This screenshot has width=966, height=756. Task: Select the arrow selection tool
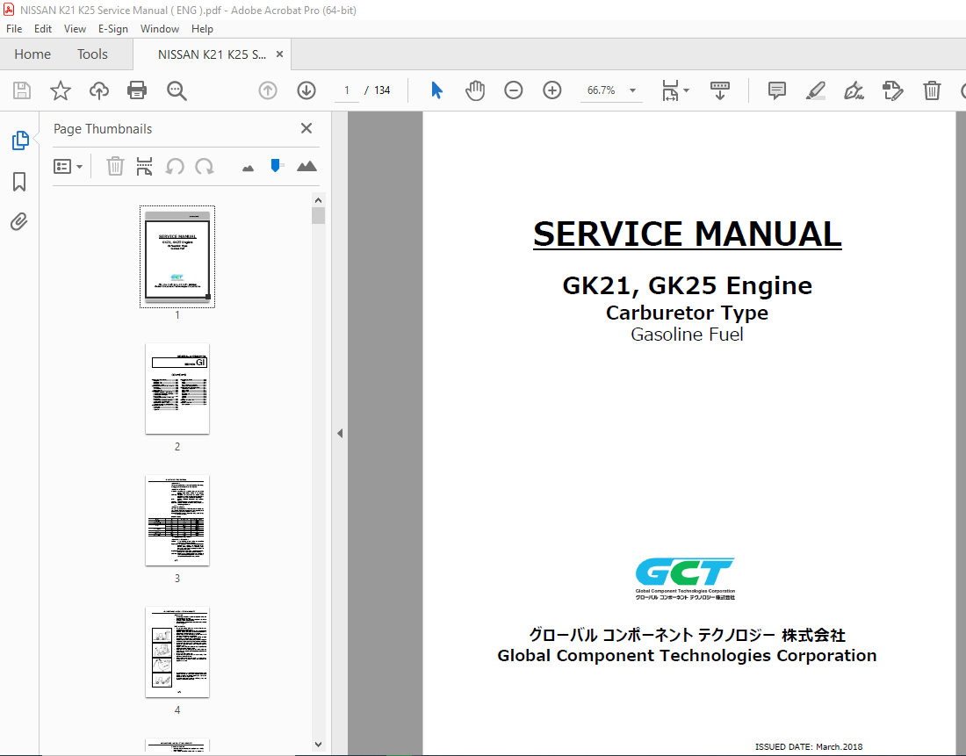(x=436, y=90)
